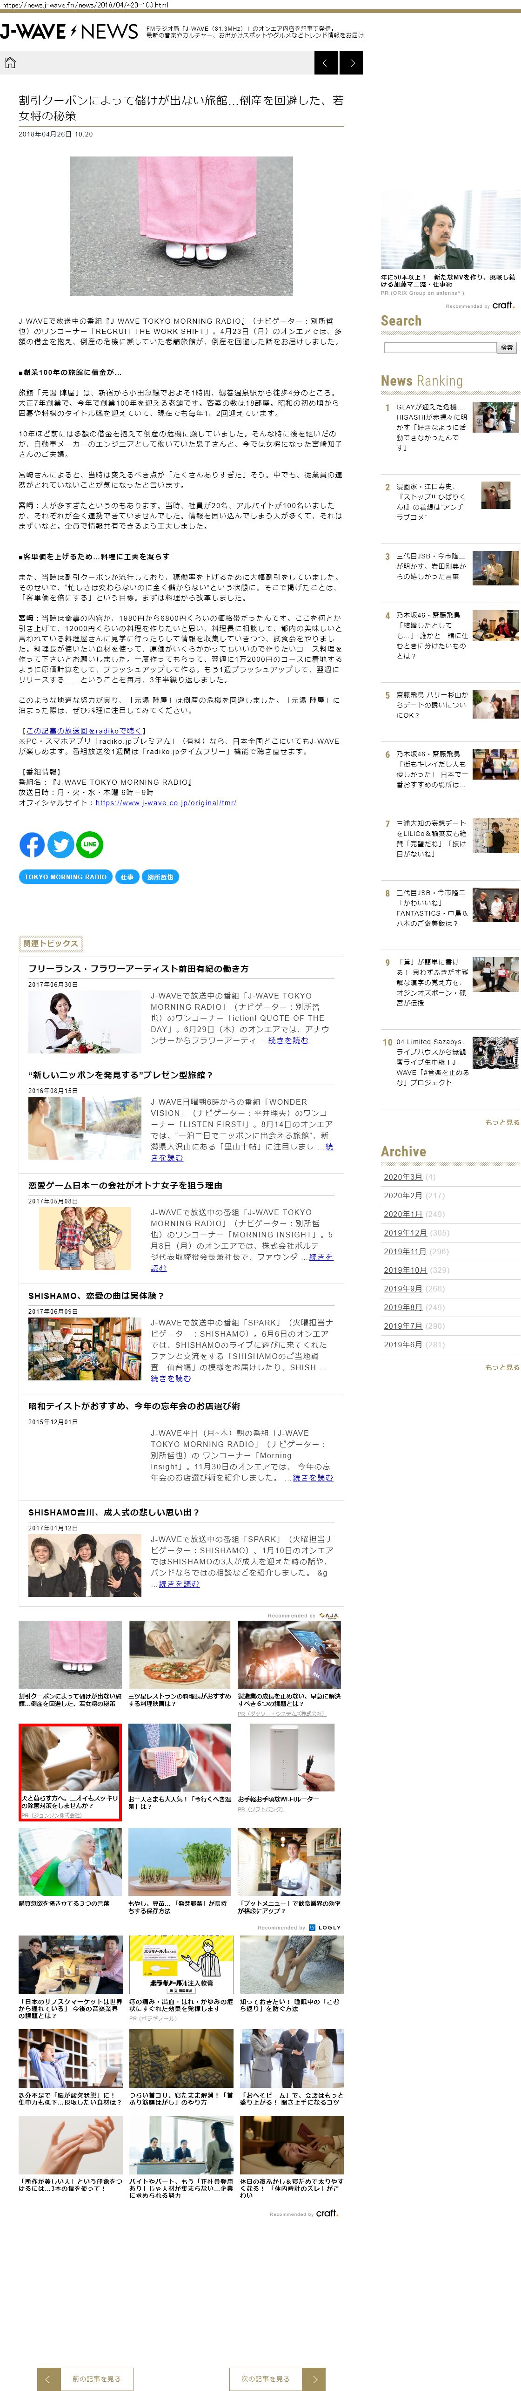Go to previous article with left arrow icon
Screen dimensions: 521x2391
[326, 63]
